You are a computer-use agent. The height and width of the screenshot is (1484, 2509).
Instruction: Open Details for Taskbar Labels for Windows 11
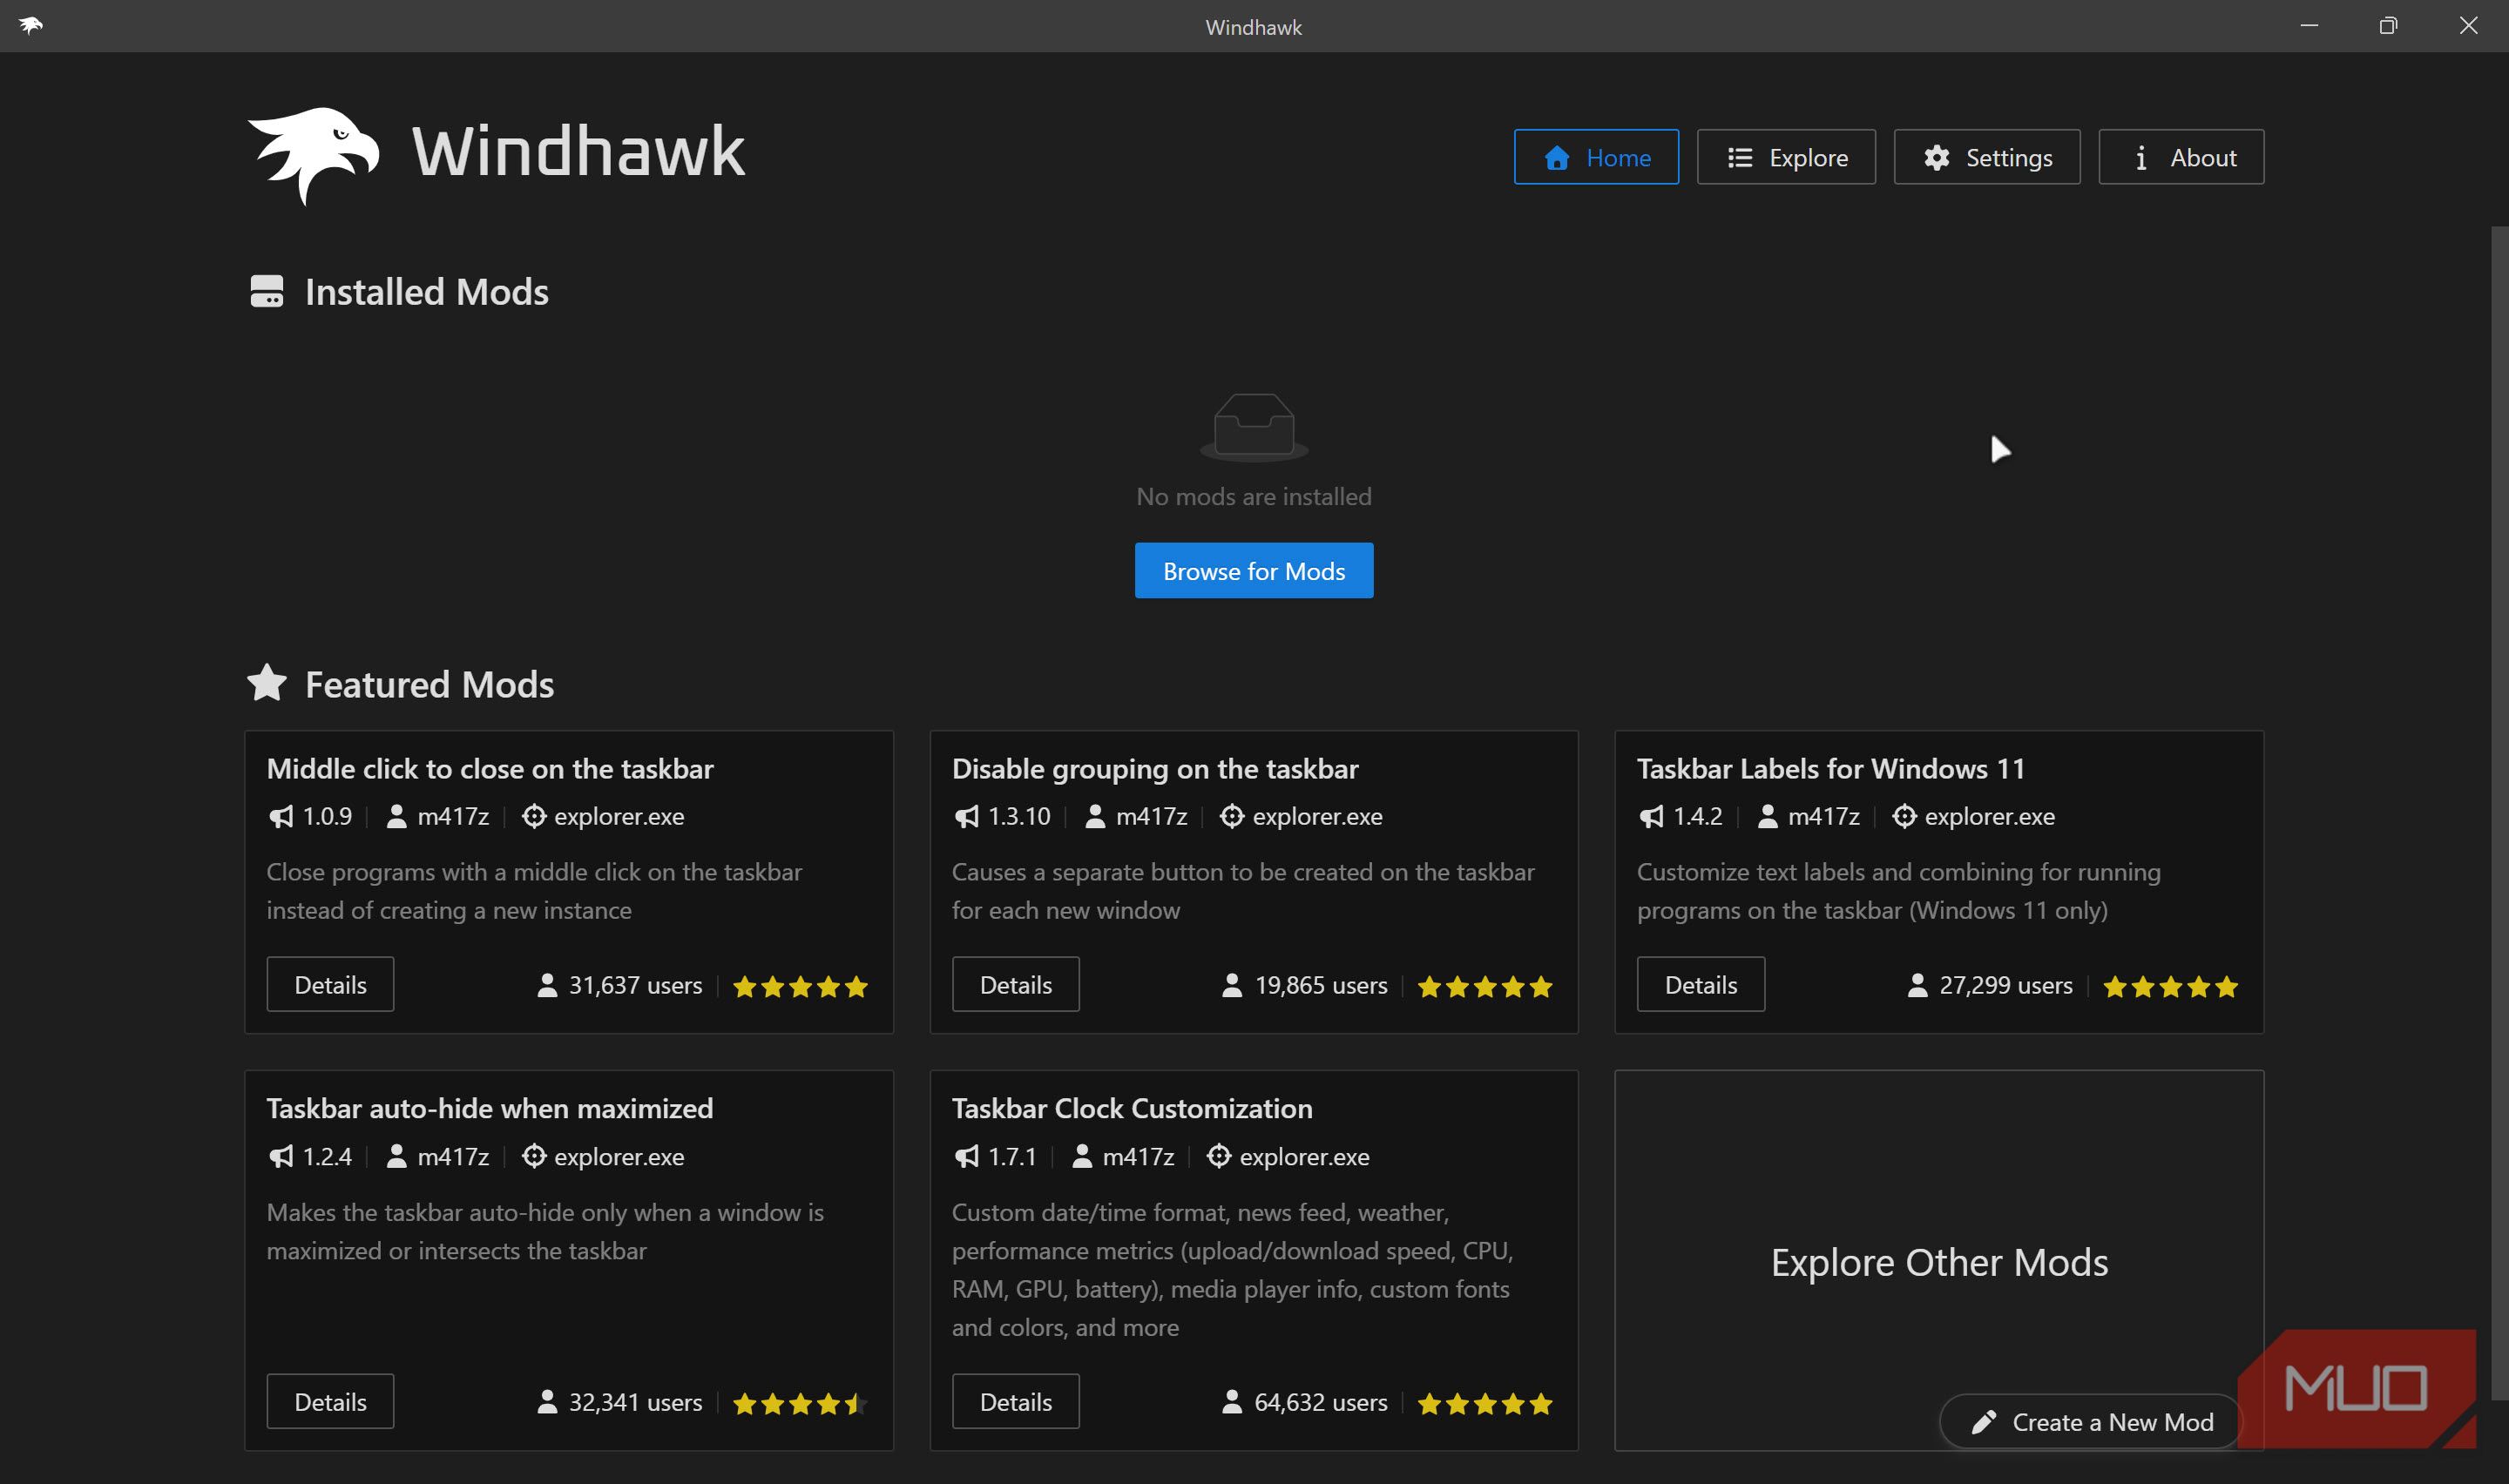(1700, 985)
